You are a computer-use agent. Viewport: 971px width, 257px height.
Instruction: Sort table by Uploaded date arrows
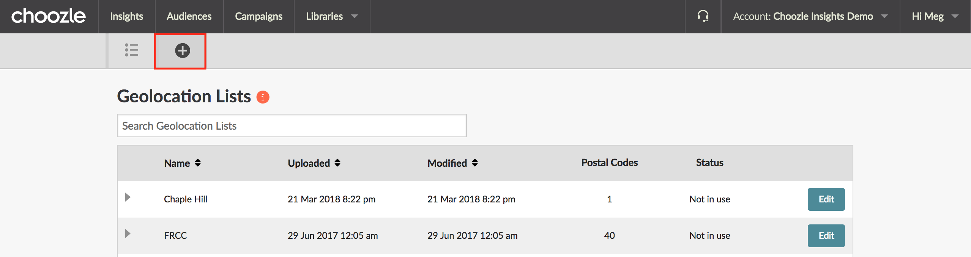[337, 163]
